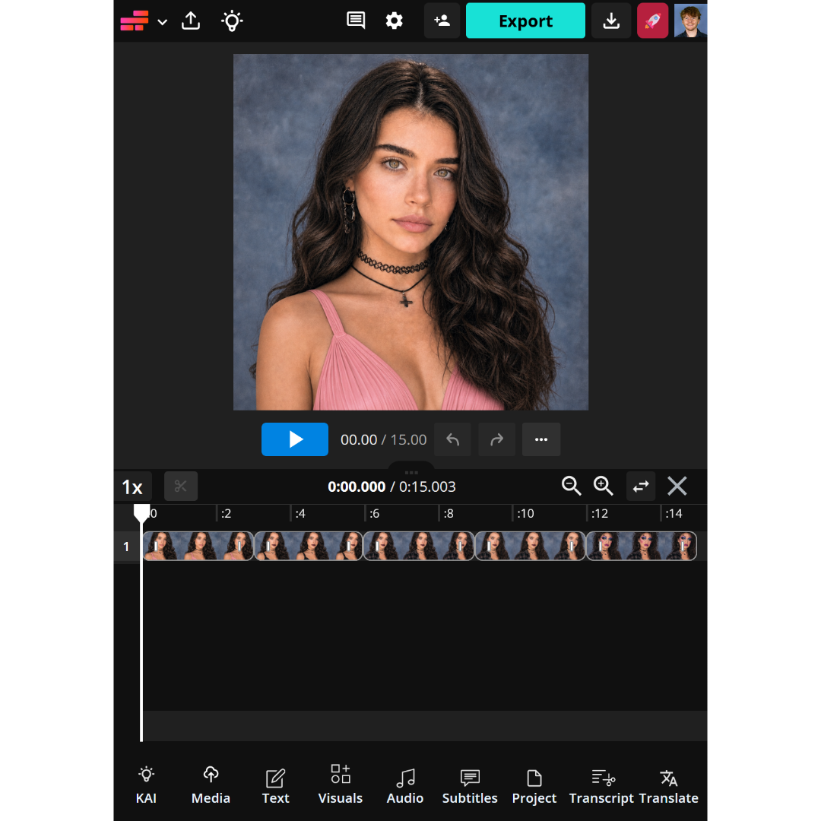
Task: Click the lightbulb ideas icon in top bar
Action: (x=232, y=21)
